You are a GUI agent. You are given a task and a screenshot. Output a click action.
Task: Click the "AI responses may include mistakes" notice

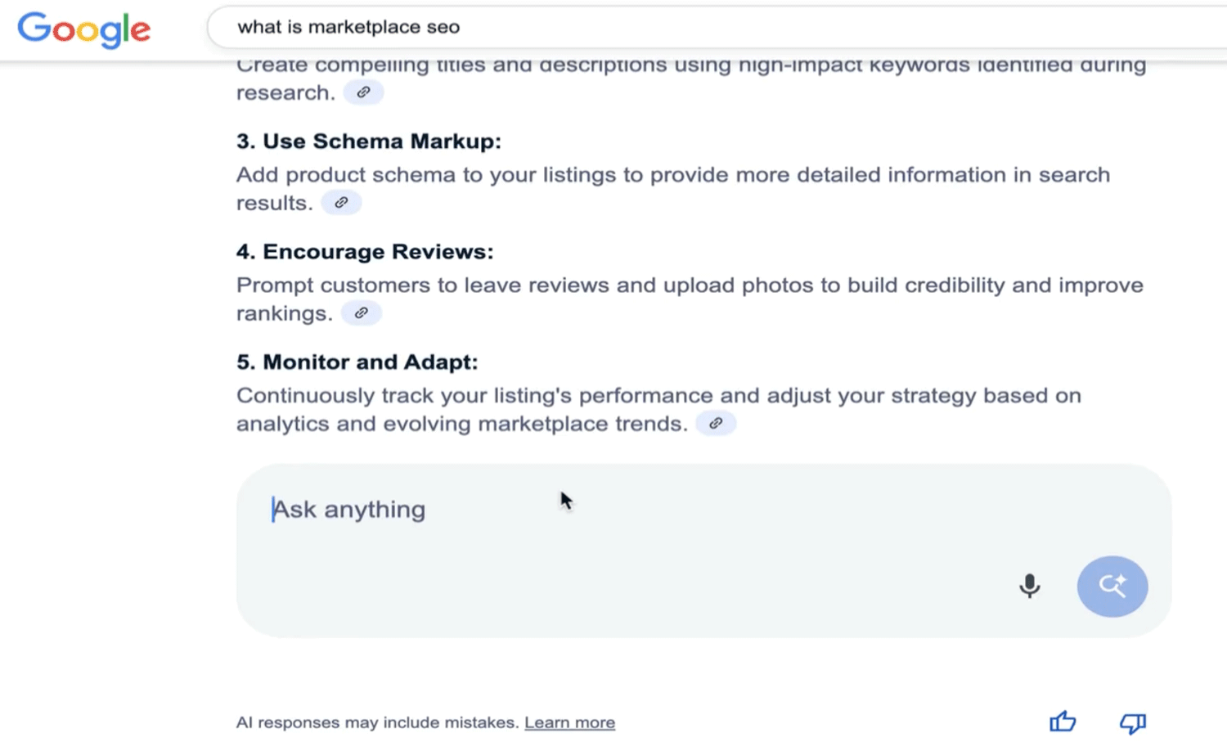coord(377,722)
